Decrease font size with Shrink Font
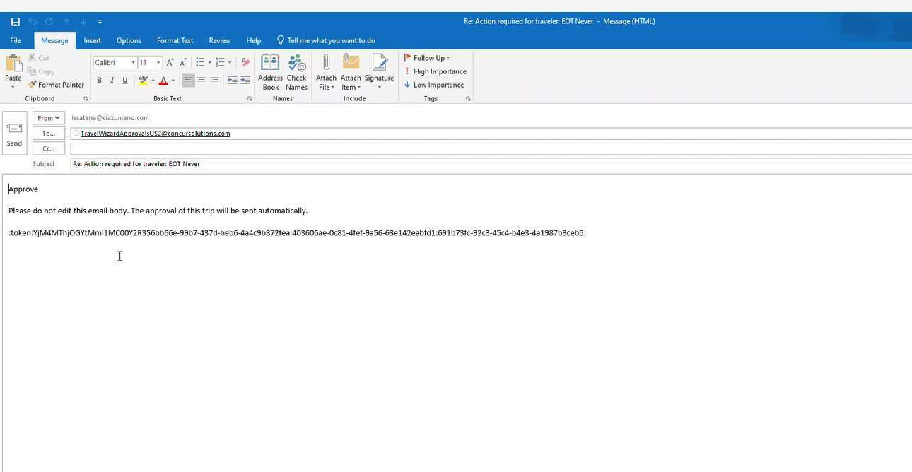The height and width of the screenshot is (472, 912). click(182, 62)
